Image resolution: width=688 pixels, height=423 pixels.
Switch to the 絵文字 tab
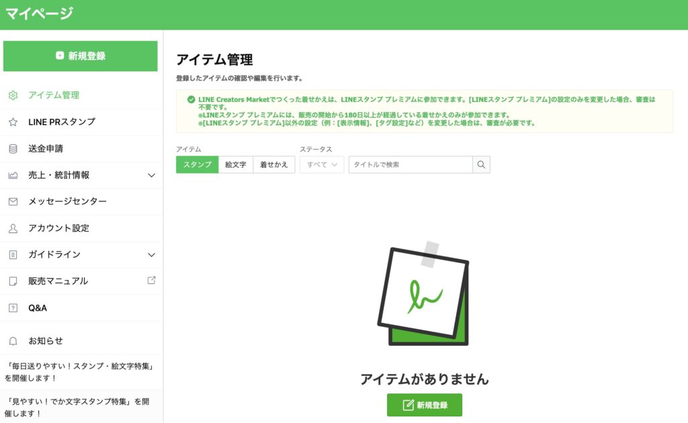click(x=236, y=164)
